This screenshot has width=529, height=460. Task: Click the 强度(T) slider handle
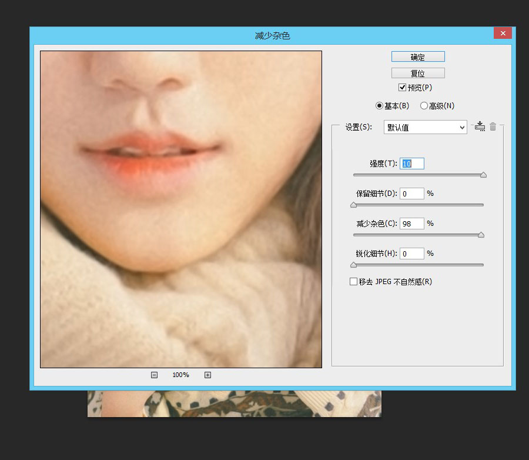[484, 175]
